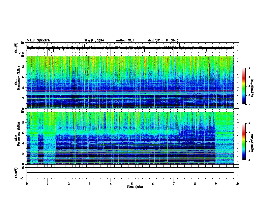Viewport: 267px width, 206px height.
Task: Click the 2 kHz tick on ch.1 spectrogram
Action: [23, 98]
